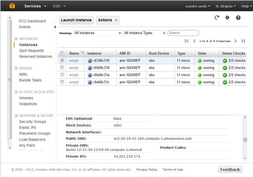This screenshot has height=177, width=253.
Task: Click green running indicator for i-6dd9c31c
Action: 200,82
